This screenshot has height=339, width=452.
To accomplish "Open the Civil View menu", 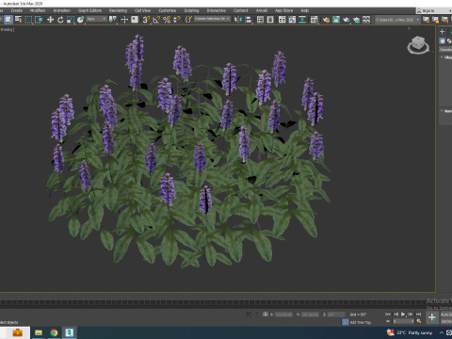I will [x=142, y=10].
